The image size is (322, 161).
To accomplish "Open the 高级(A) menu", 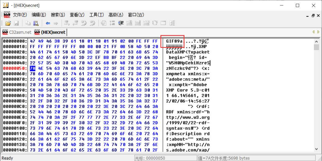I will (x=116, y=15).
